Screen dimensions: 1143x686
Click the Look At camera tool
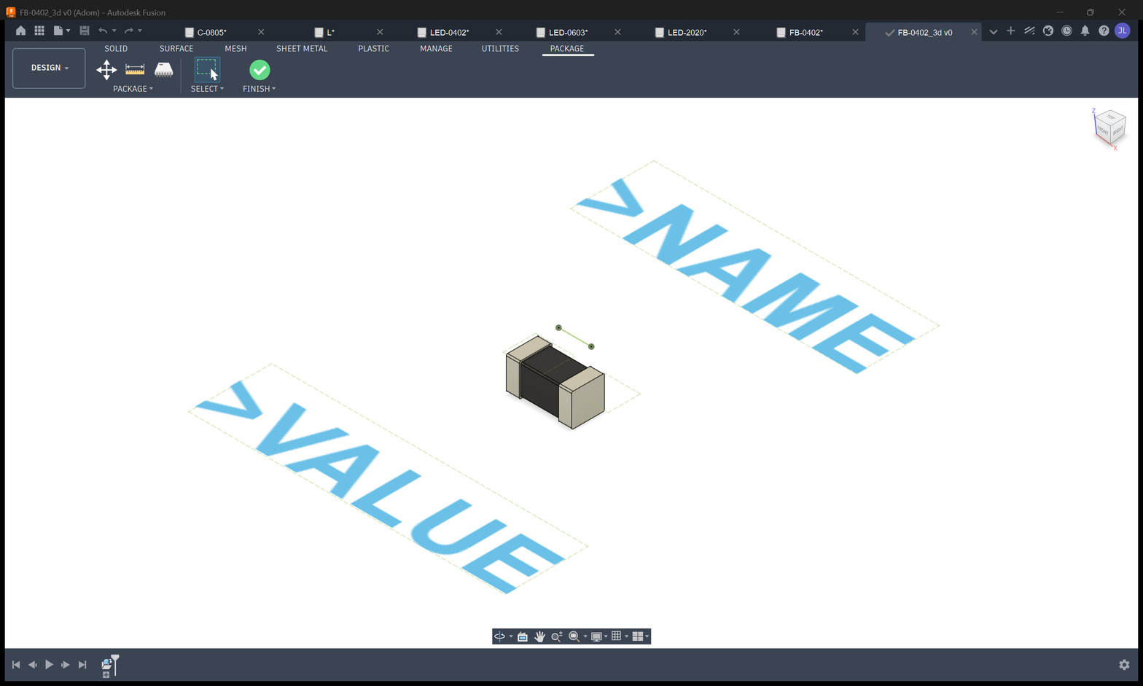pos(523,636)
